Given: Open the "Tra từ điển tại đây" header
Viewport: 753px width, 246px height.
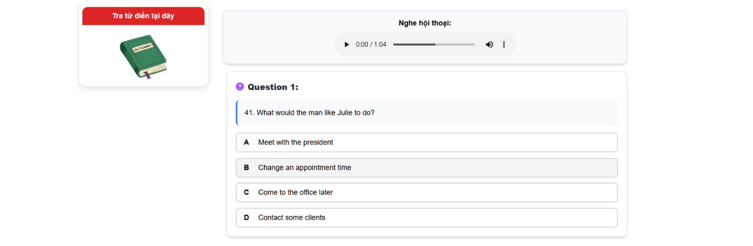Looking at the screenshot, I should [143, 16].
